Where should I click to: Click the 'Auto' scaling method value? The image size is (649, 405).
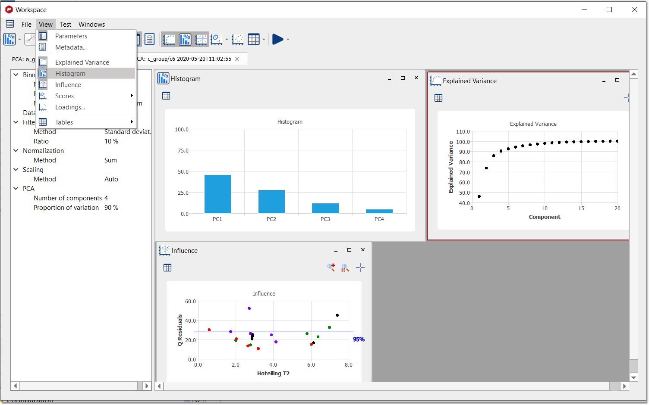[x=111, y=179]
